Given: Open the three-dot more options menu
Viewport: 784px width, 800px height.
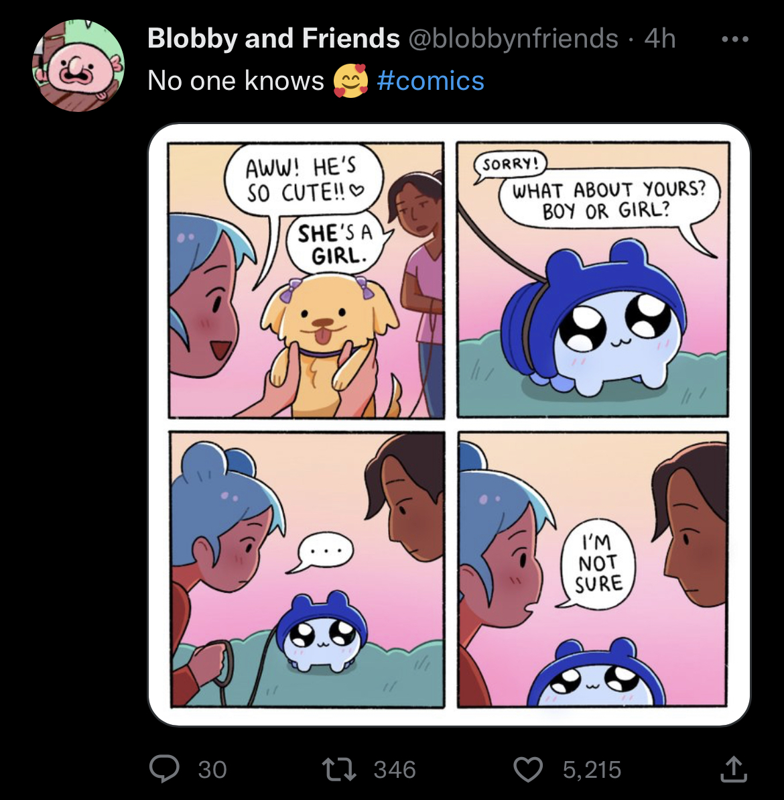Looking at the screenshot, I should pos(735,39).
